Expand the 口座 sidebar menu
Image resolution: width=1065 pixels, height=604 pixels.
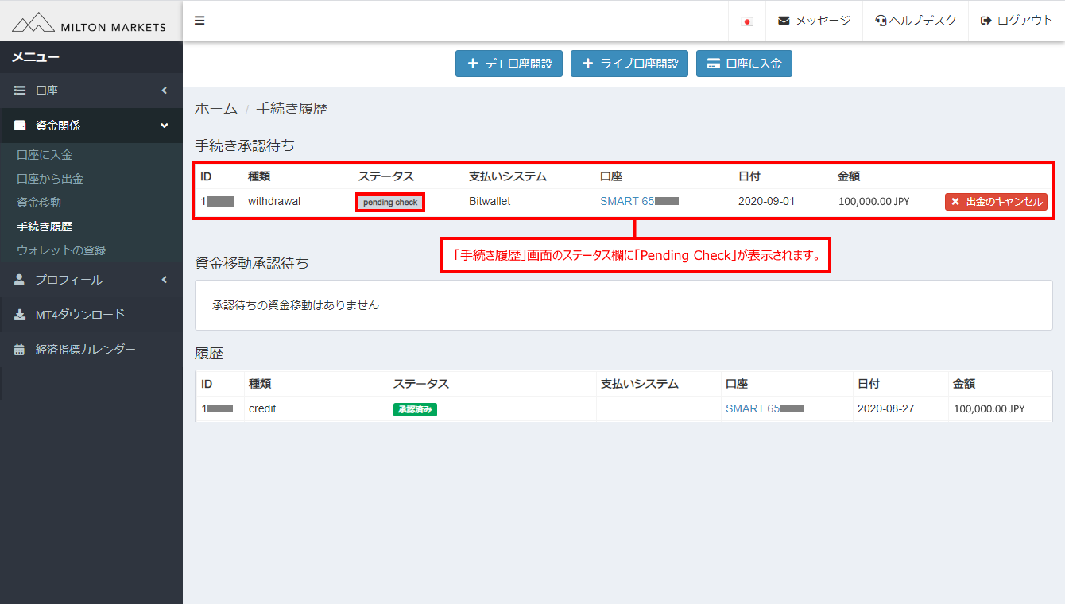coord(91,91)
